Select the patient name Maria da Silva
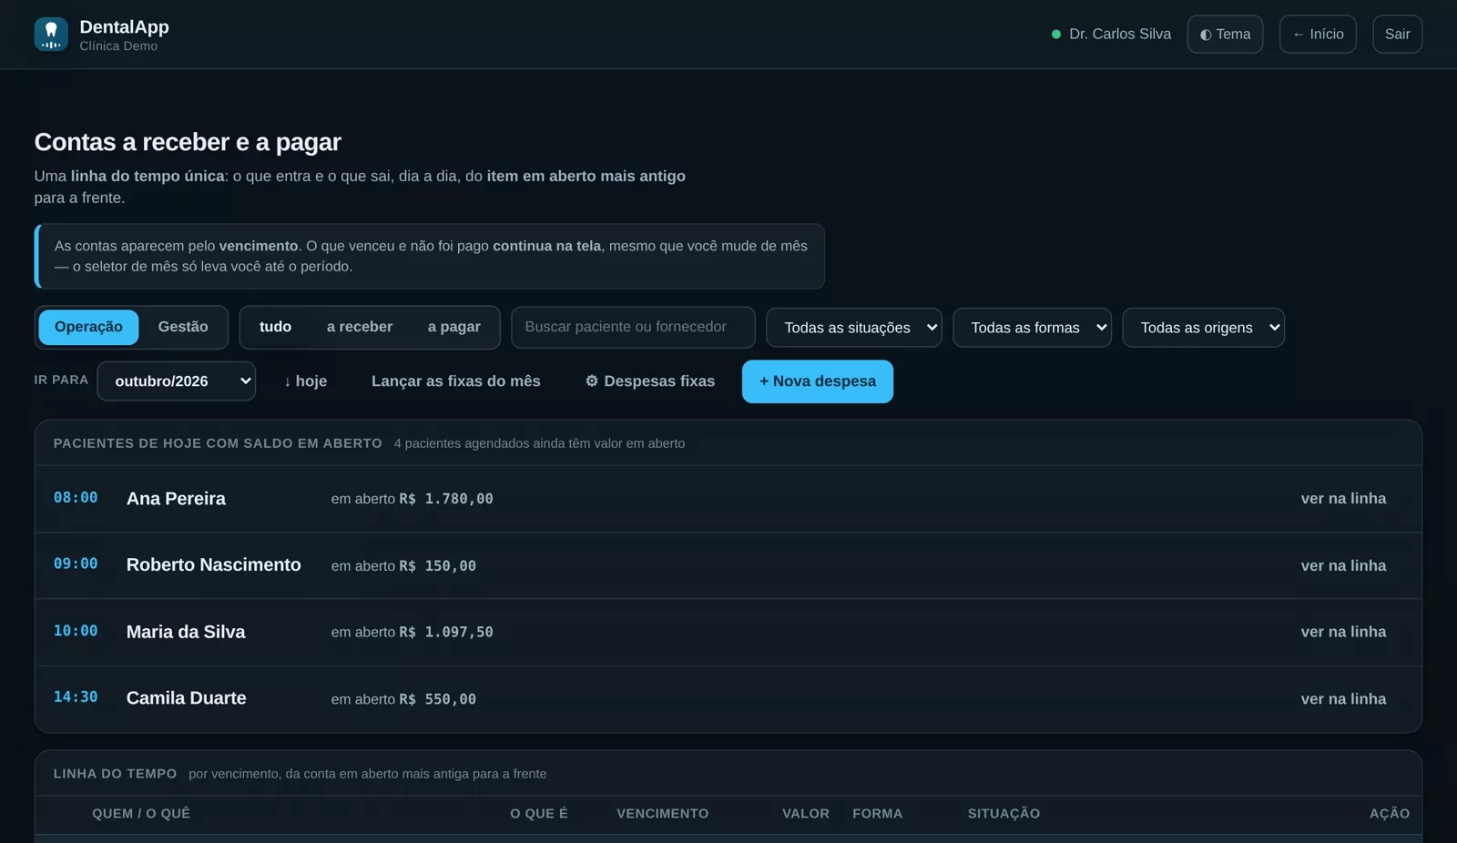The image size is (1457, 843). click(x=186, y=632)
